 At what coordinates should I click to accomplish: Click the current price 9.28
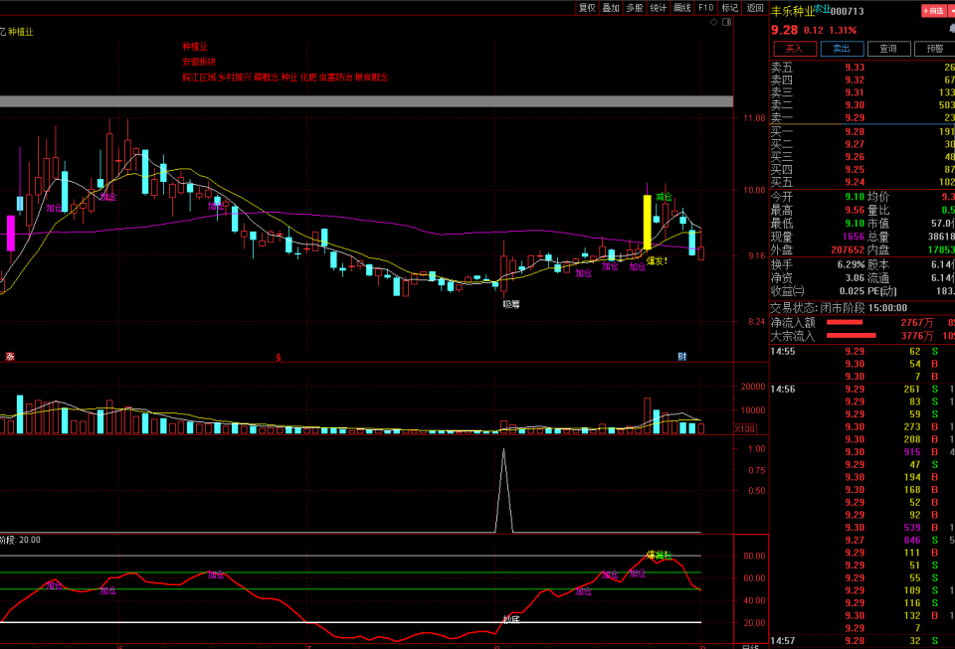pyautogui.click(x=785, y=30)
